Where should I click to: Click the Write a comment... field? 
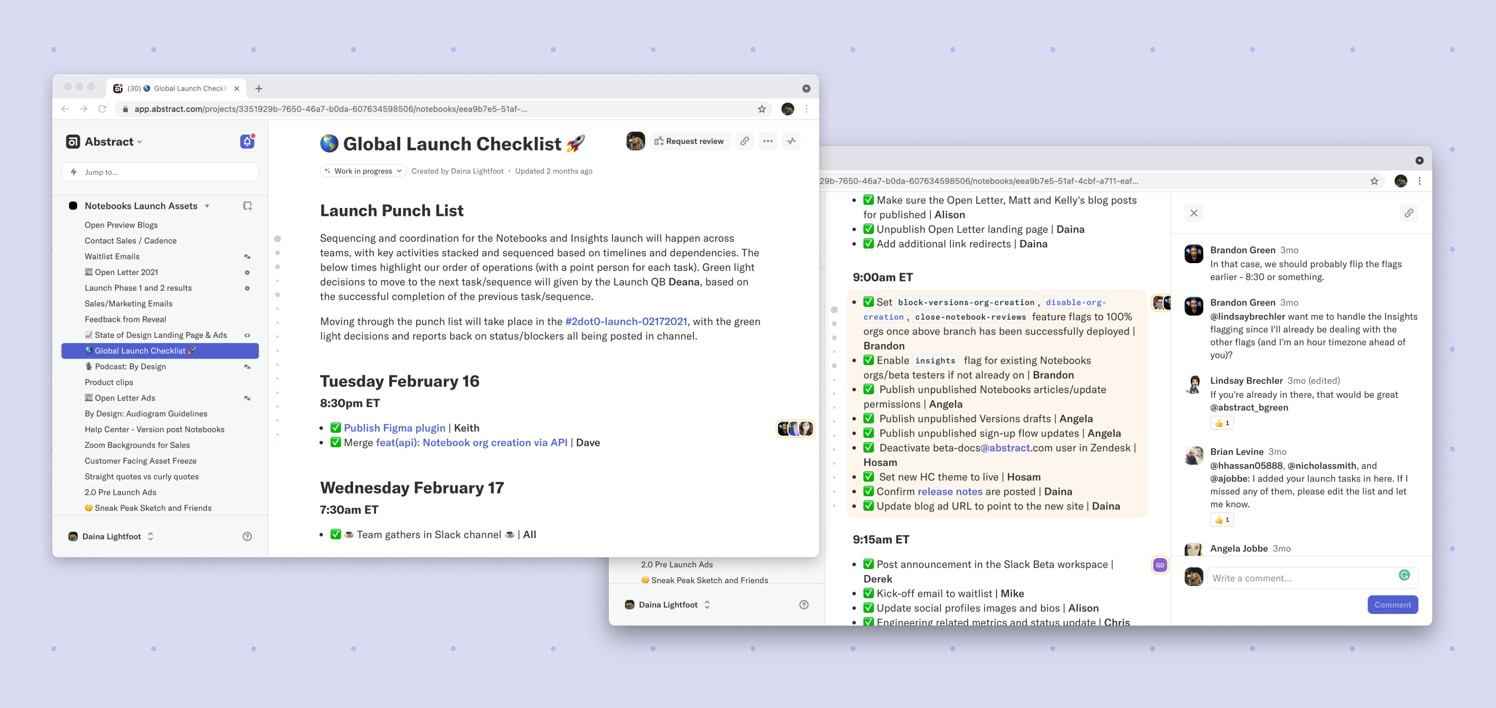pos(1312,578)
